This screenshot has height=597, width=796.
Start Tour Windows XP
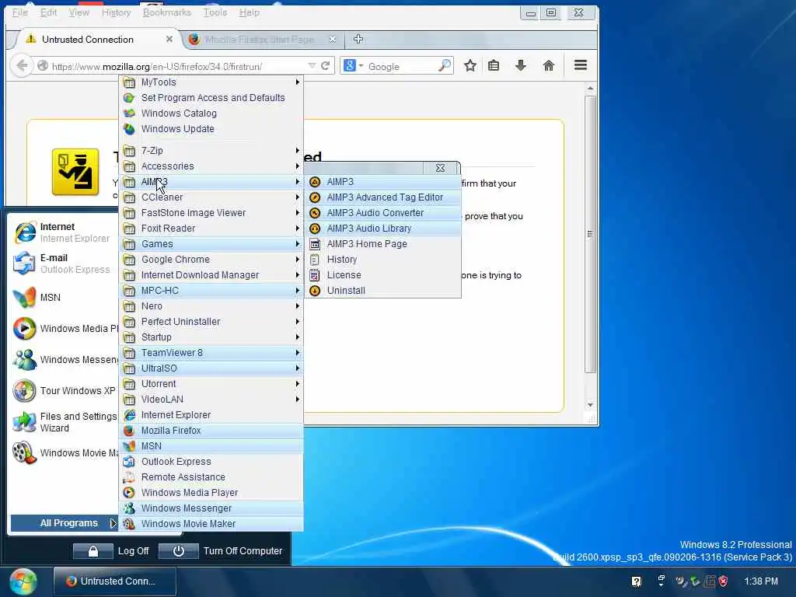(64, 391)
